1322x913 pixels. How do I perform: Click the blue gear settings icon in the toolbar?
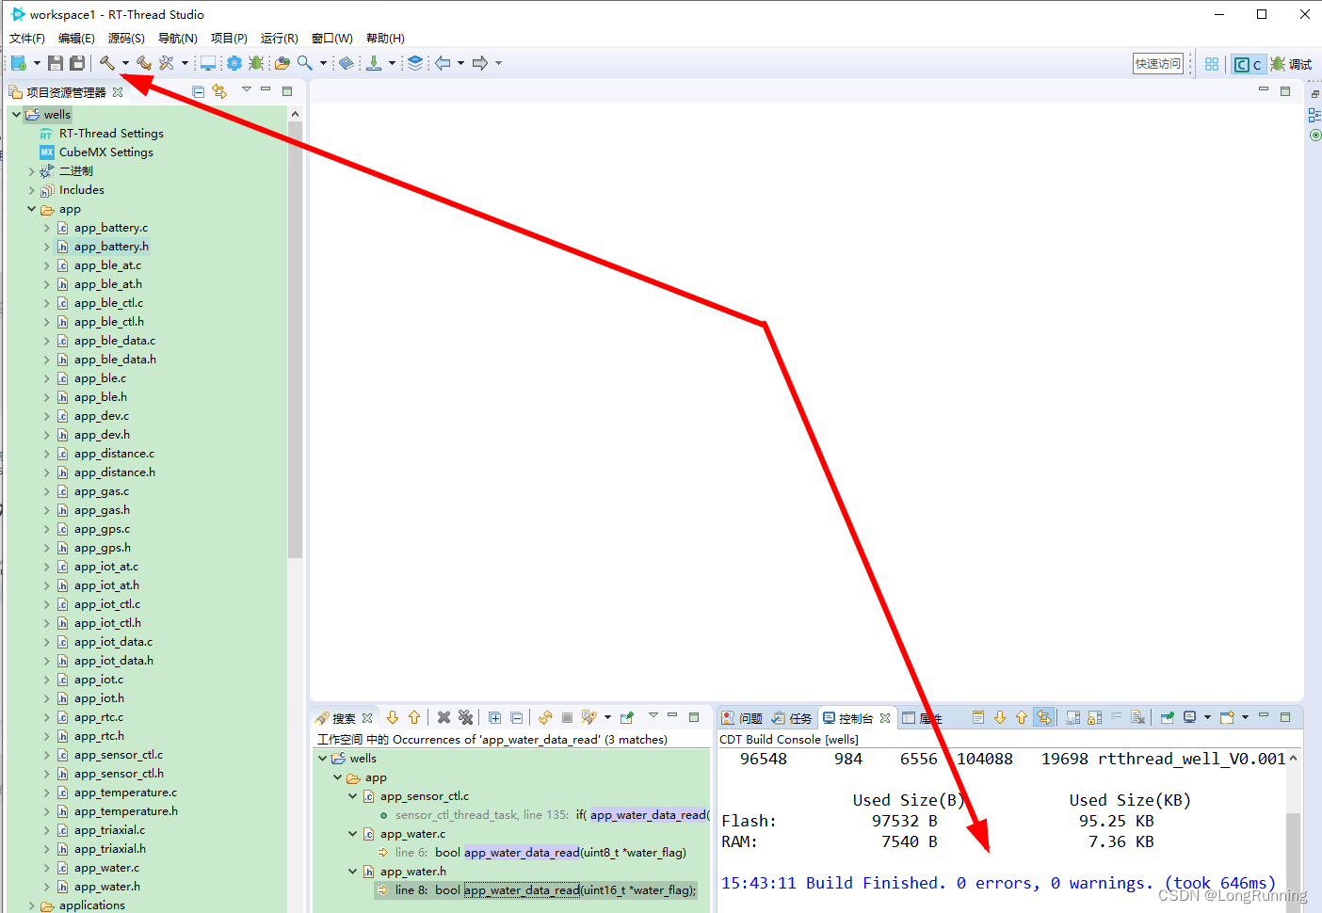[x=234, y=63]
